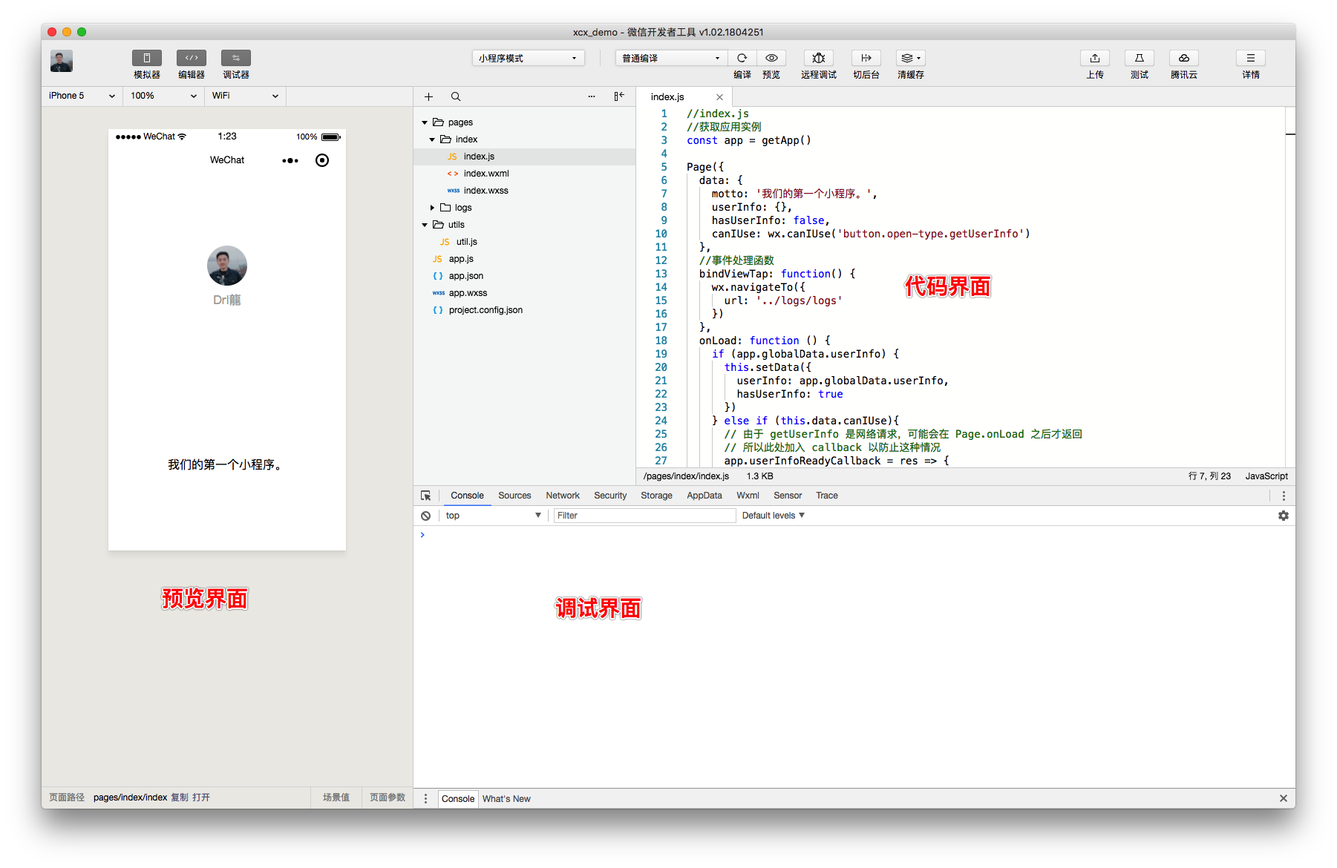Screen dimensions: 1337x868
Task: Open the compile mode dropdown (普通编译)
Action: click(x=671, y=58)
